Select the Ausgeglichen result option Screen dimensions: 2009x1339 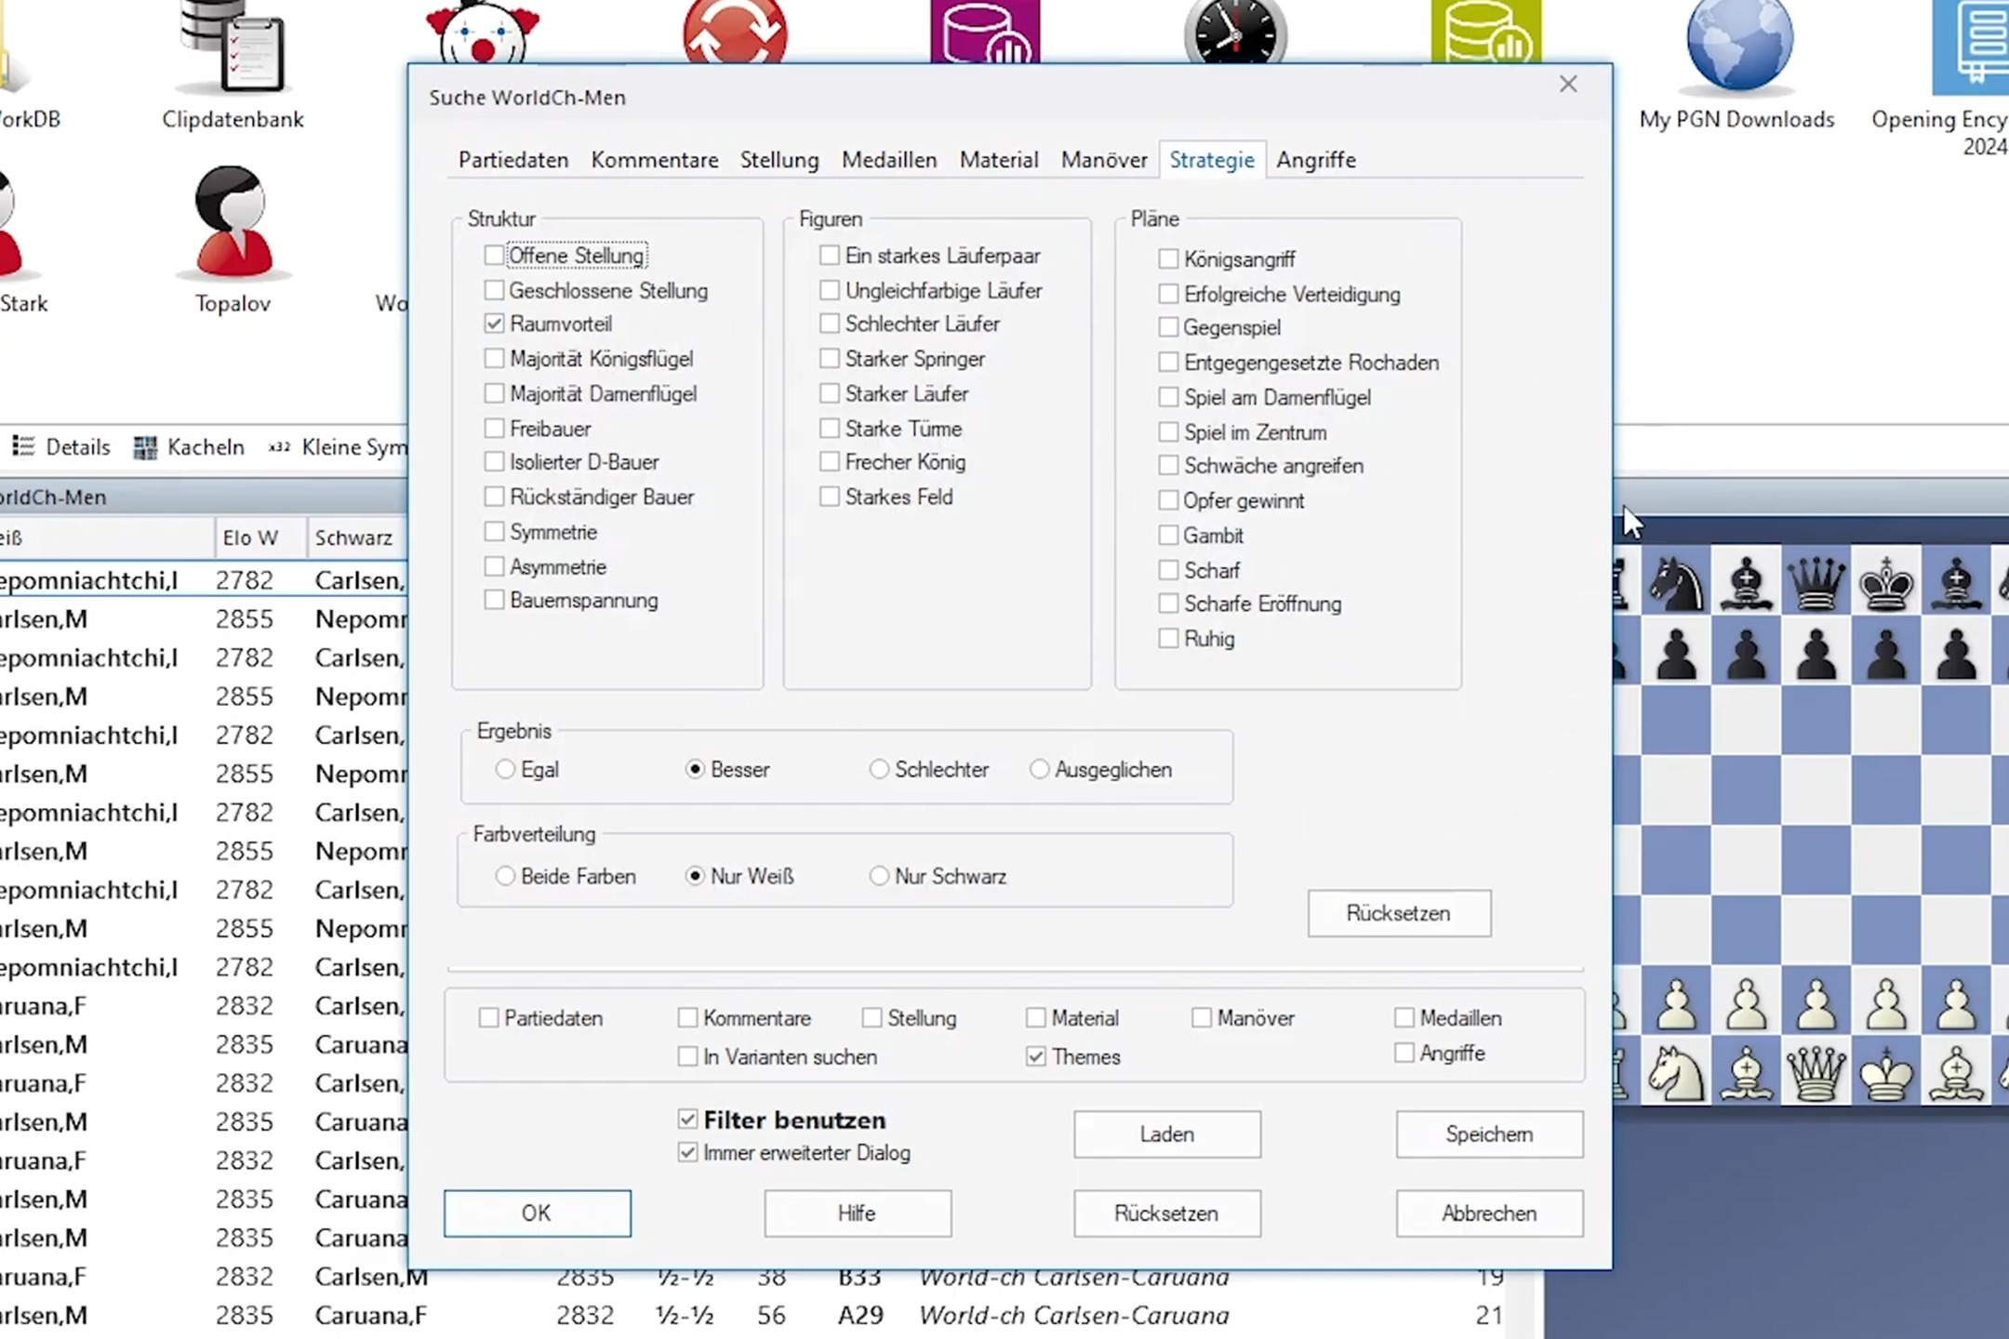point(1039,769)
